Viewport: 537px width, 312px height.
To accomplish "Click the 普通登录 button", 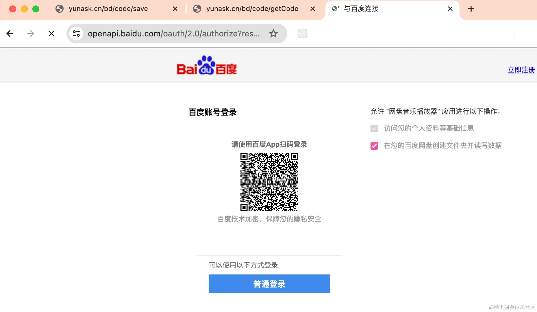I will coord(269,284).
